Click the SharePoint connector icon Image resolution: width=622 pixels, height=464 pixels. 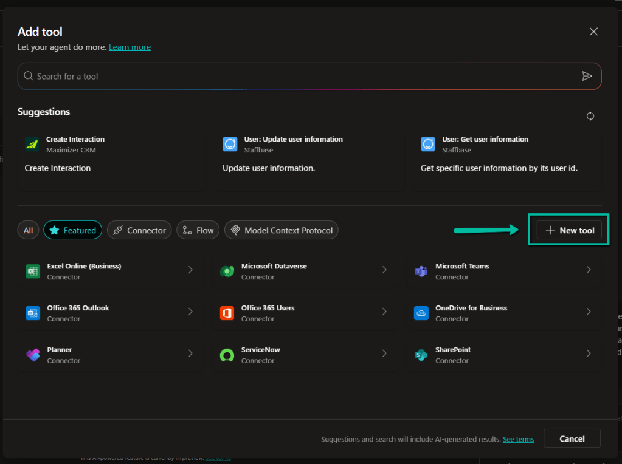click(421, 355)
